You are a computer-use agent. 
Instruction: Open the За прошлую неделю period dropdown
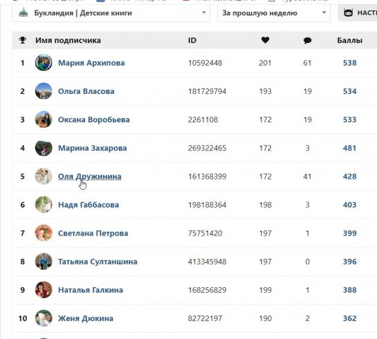click(x=274, y=12)
